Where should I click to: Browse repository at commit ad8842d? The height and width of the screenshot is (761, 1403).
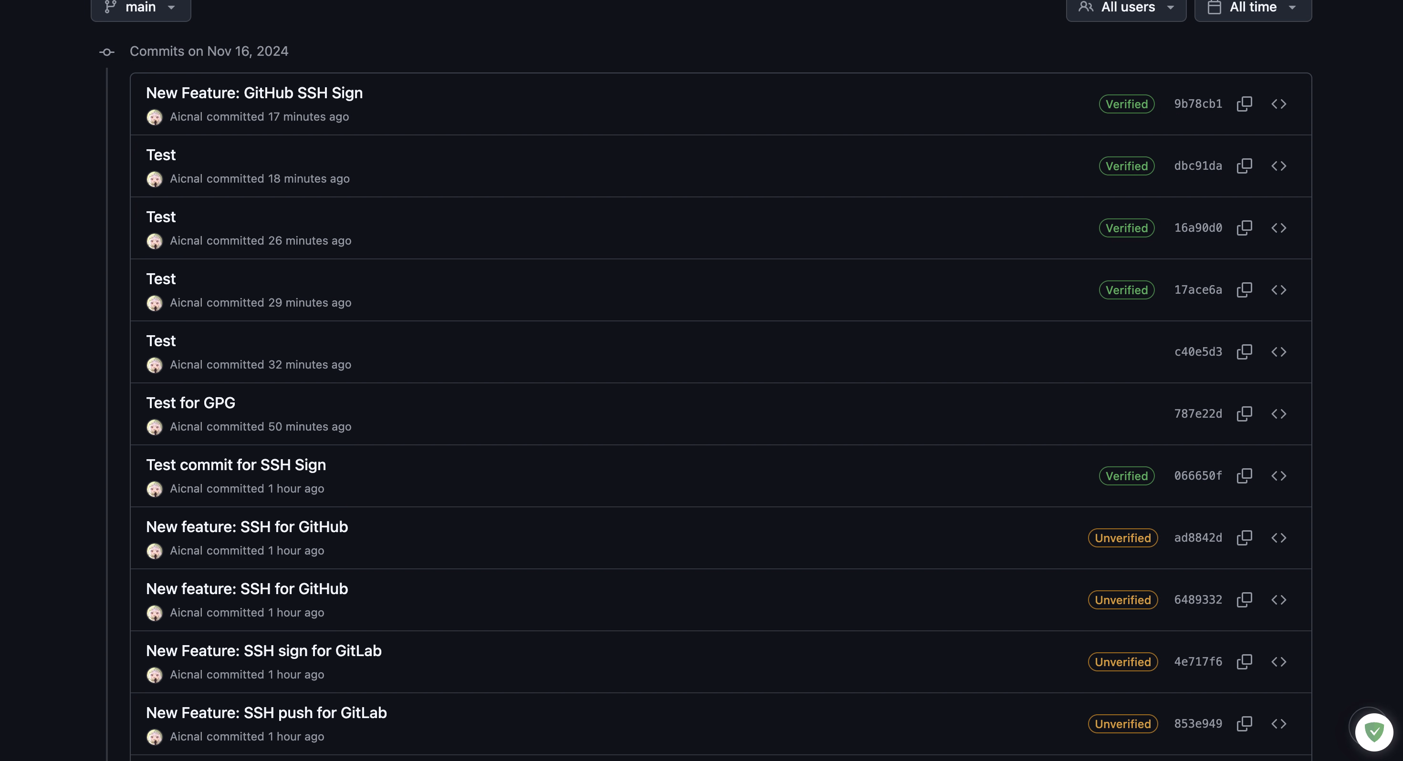coord(1279,538)
